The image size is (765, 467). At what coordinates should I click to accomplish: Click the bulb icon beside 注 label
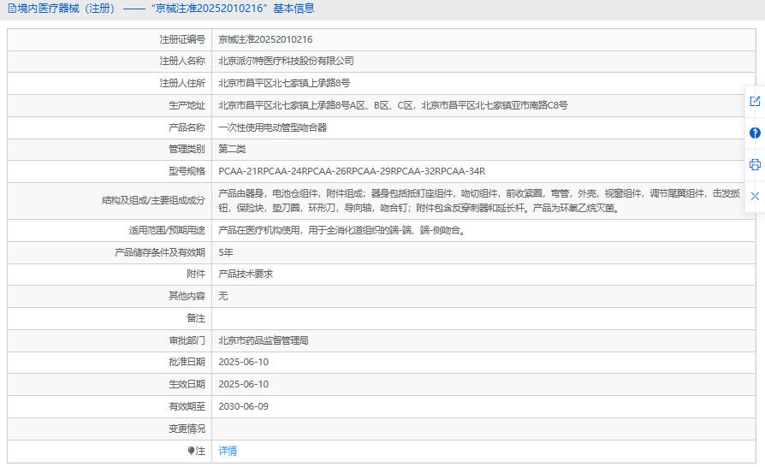pos(191,451)
